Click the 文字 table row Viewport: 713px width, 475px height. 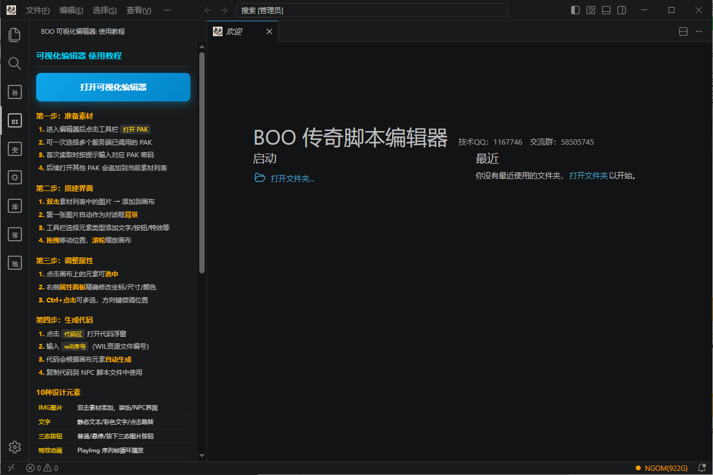point(113,422)
